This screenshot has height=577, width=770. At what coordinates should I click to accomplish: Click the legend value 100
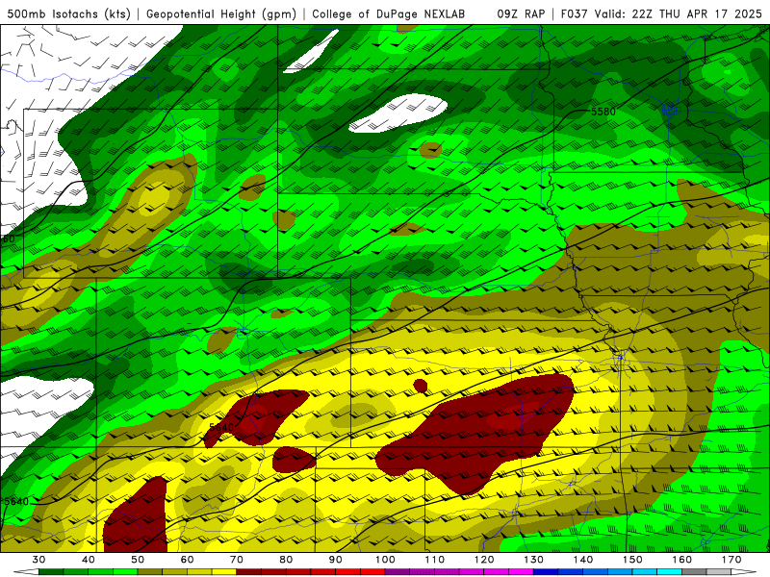[385, 560]
